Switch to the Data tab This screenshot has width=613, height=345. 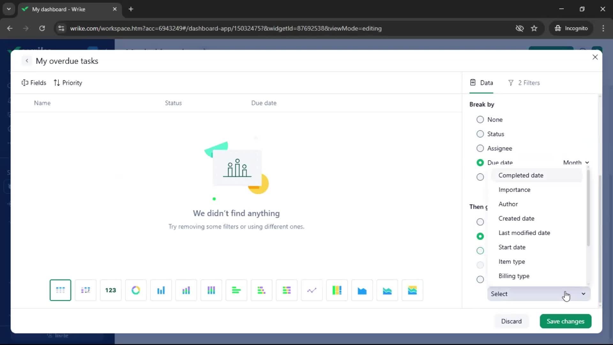[x=481, y=83]
